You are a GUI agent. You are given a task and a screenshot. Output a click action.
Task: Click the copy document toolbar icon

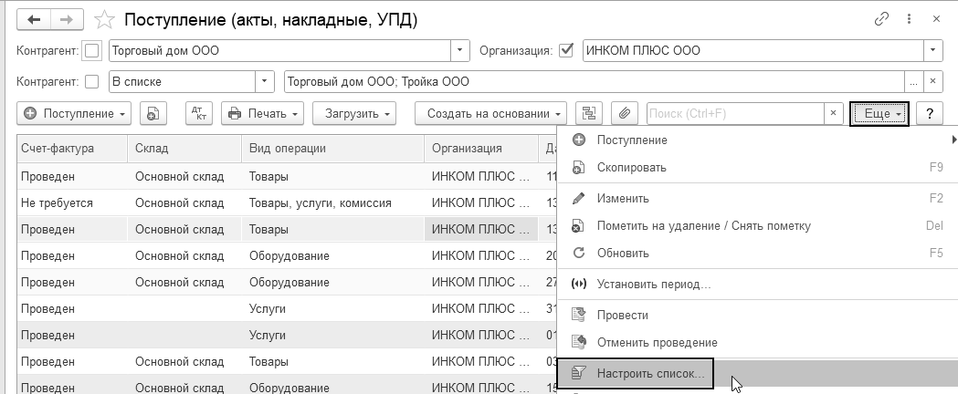coord(153,113)
